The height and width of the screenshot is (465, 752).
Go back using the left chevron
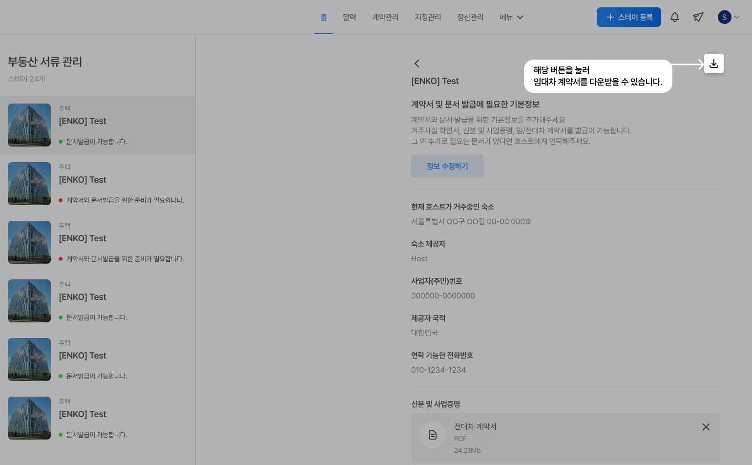pos(417,63)
